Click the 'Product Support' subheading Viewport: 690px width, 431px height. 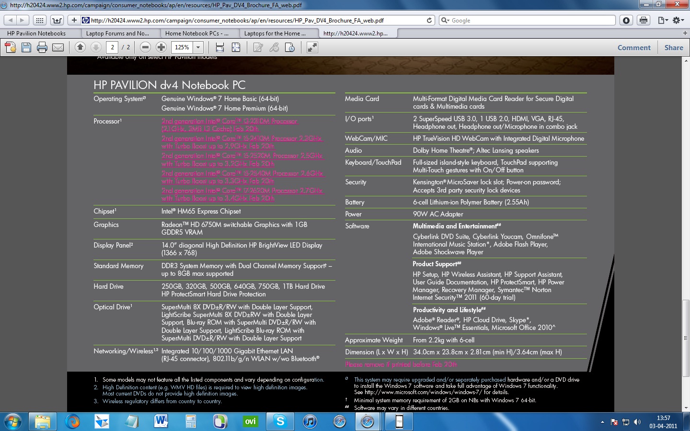[x=437, y=264]
